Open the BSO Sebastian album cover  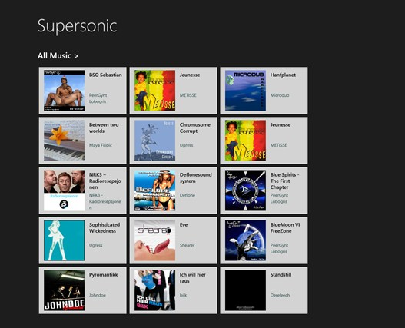[65, 91]
